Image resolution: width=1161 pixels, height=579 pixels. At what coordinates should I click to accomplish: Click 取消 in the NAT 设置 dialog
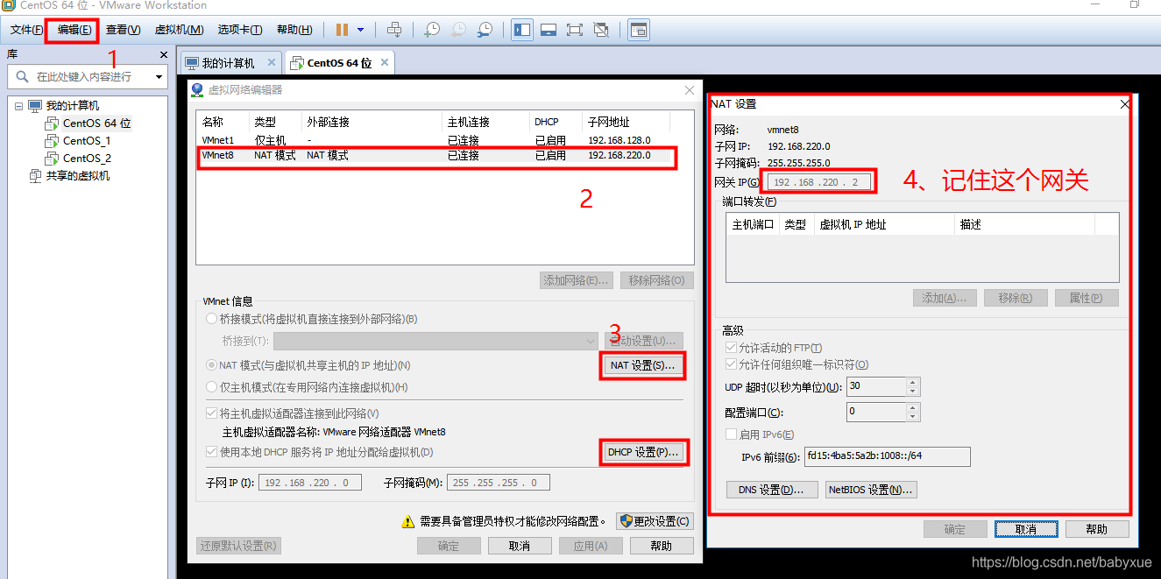1026,529
